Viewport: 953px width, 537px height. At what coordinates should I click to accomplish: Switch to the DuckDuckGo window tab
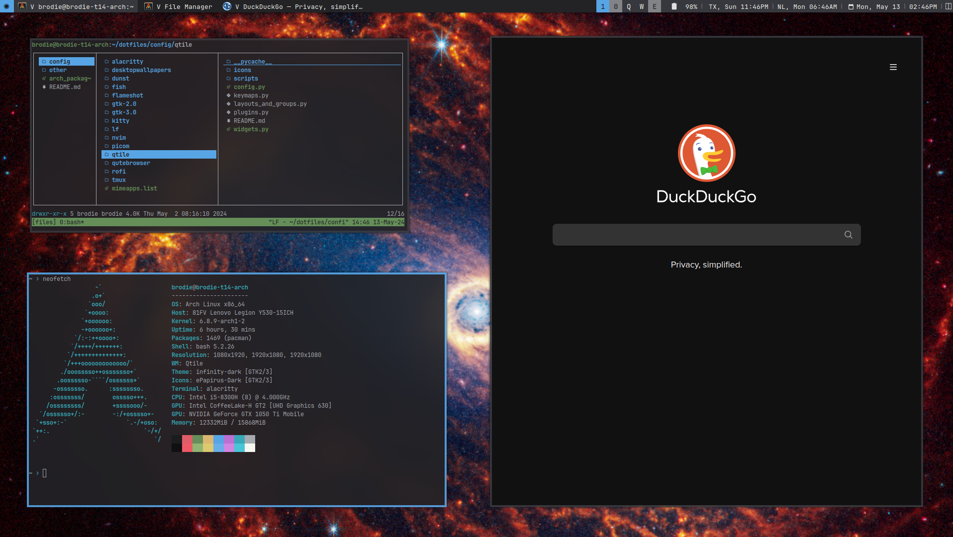point(293,6)
